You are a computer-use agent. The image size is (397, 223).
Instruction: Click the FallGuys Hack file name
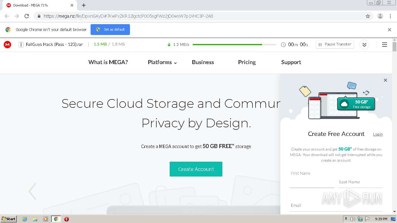[x=54, y=45]
